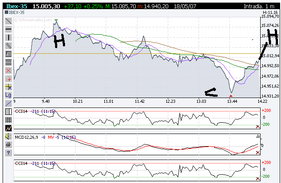Screen dimensions: 281x183
Task: Click the top CCI14 indicator label
Action: tap(21, 111)
